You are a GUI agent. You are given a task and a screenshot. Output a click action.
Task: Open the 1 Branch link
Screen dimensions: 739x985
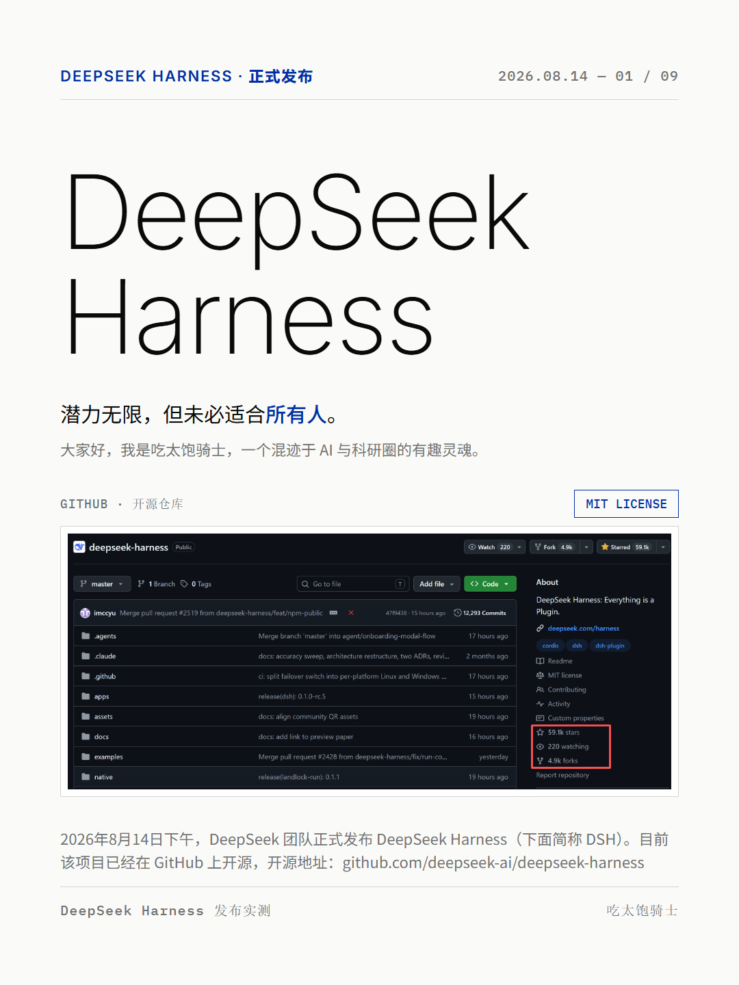(156, 584)
